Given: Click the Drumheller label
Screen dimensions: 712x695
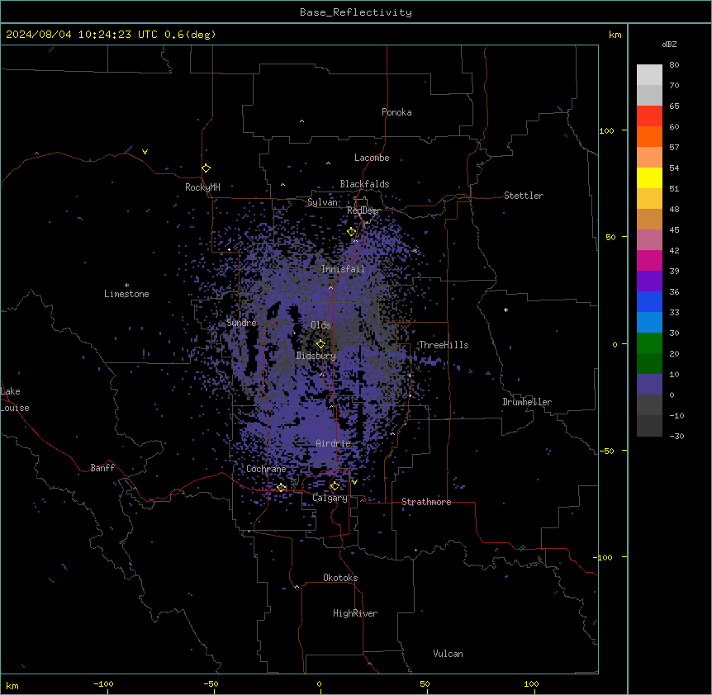Looking at the screenshot, I should (527, 402).
